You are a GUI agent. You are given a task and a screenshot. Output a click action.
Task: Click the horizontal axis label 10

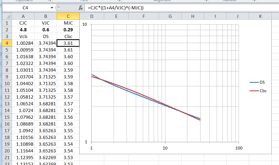click(165, 148)
